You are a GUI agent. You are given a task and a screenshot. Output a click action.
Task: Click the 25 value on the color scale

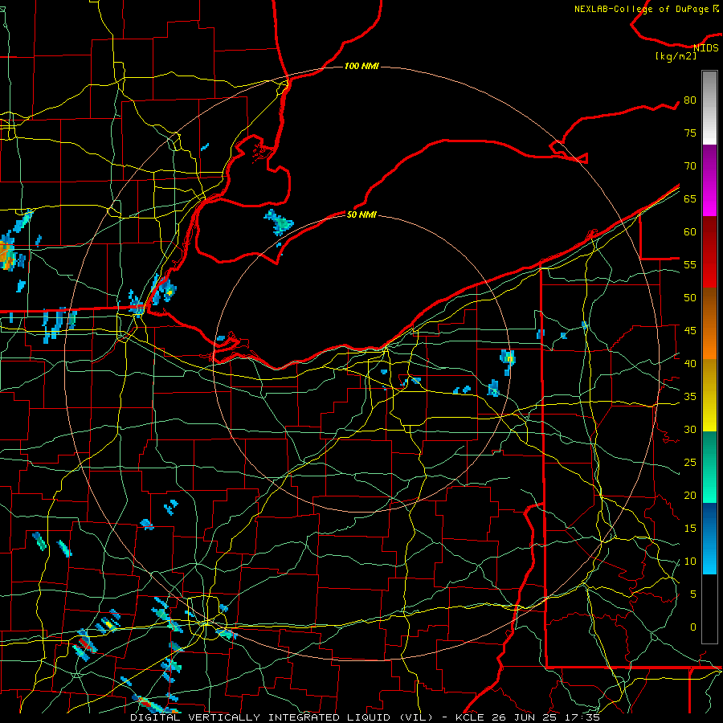pyautogui.click(x=690, y=463)
